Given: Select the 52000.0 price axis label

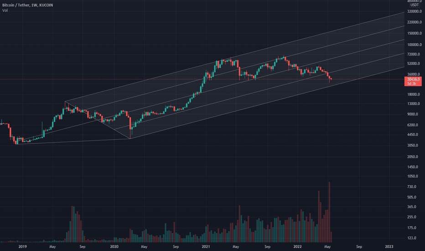Looking at the screenshot, I should tap(414, 64).
